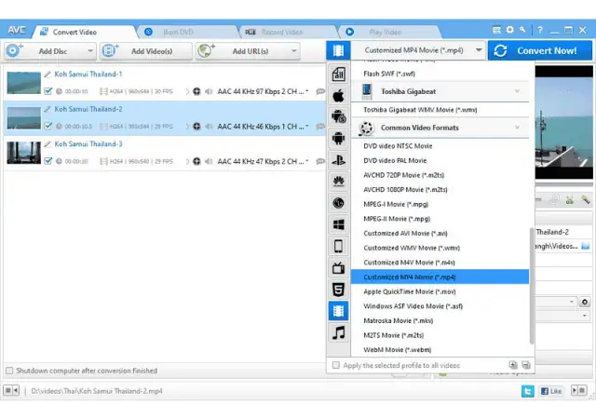596x419 pixels.
Task: Switch to the Play Video tab
Action: [x=385, y=32]
